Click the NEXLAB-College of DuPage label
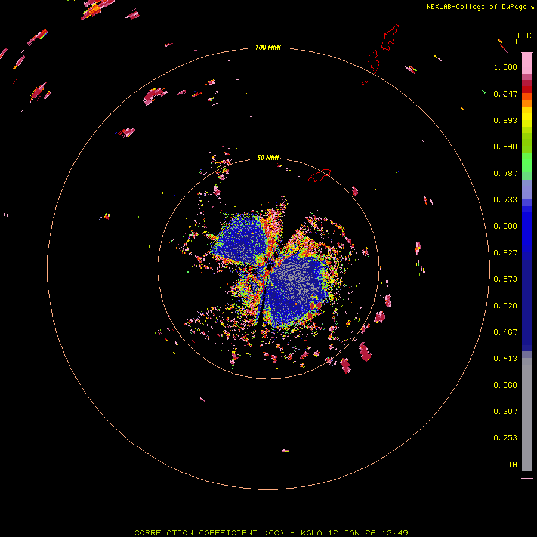 click(476, 7)
